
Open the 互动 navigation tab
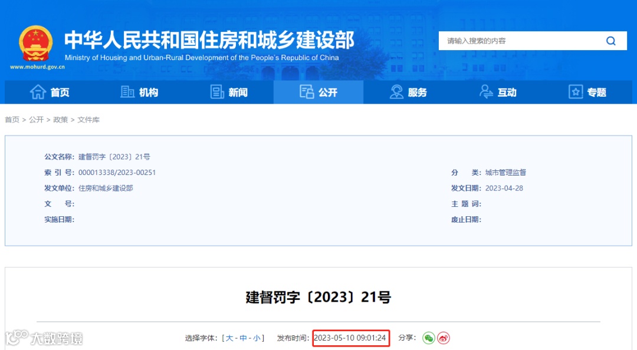click(x=498, y=92)
